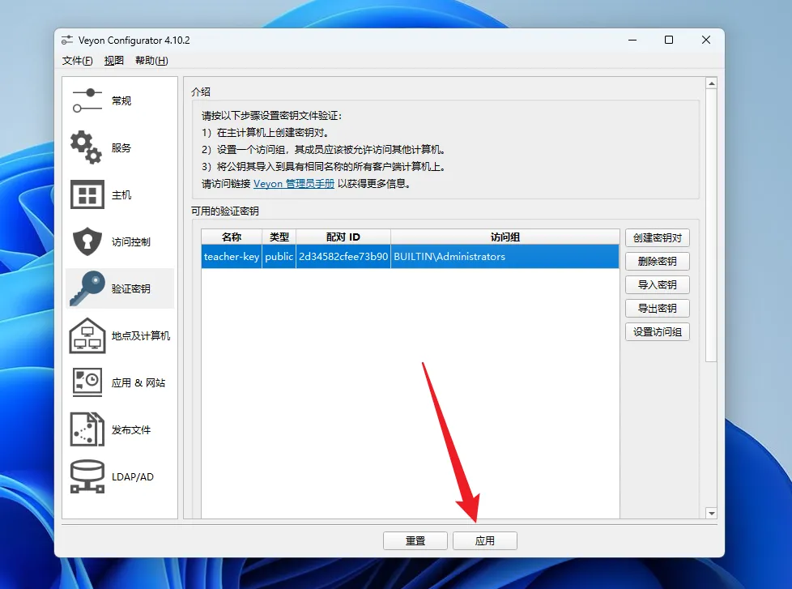
Task: Open the 发布文件 file transfer icon
Action: coord(87,429)
